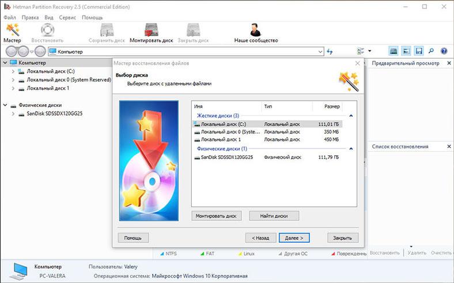Click the Помощь button in wizard
The width and height of the screenshot is (454, 283).
tap(133, 238)
